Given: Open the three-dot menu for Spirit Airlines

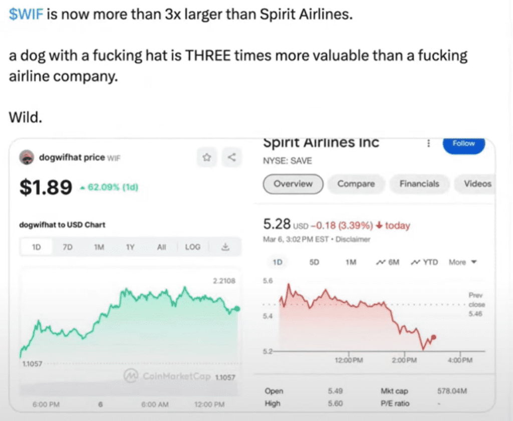Looking at the screenshot, I should [x=428, y=144].
